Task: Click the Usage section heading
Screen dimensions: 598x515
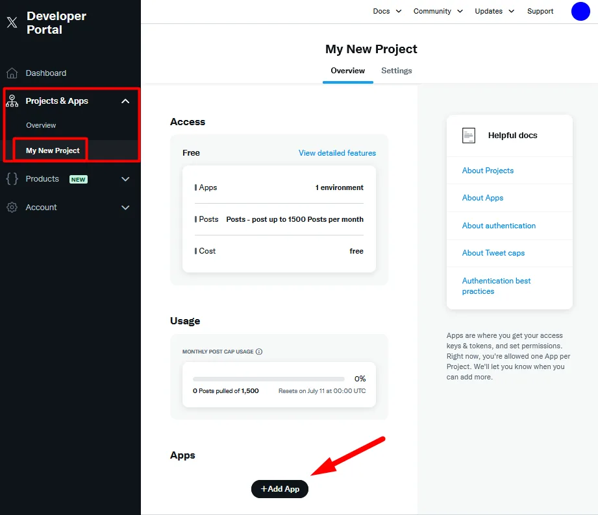Action: 185,320
